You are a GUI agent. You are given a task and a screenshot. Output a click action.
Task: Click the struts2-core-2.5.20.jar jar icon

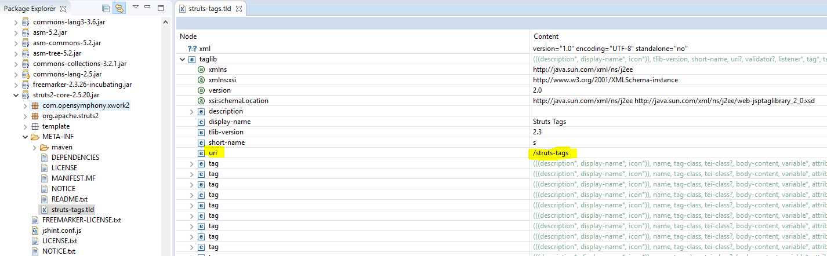(x=26, y=95)
